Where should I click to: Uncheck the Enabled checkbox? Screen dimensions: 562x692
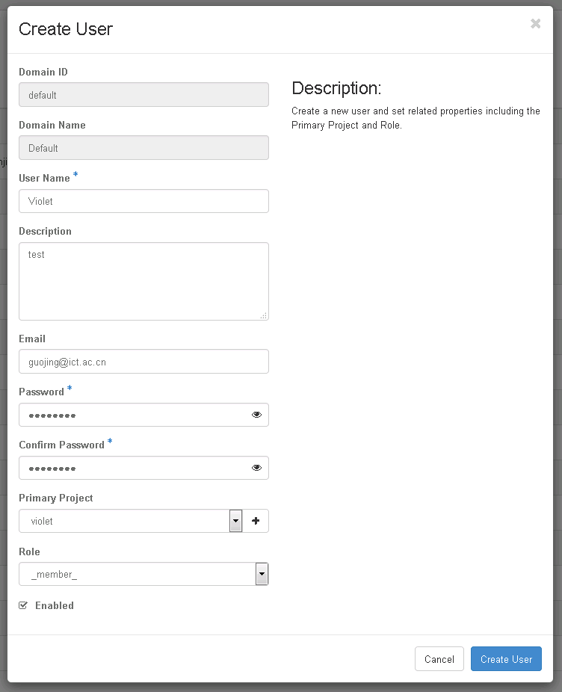pyautogui.click(x=23, y=605)
